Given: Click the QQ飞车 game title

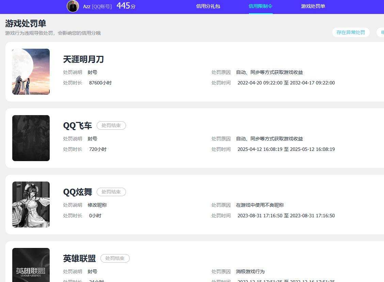Looking at the screenshot, I should coord(77,126).
